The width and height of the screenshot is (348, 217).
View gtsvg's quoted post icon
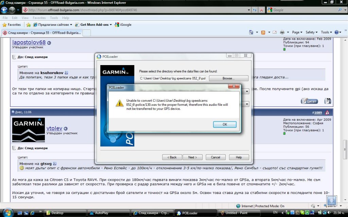point(55,164)
